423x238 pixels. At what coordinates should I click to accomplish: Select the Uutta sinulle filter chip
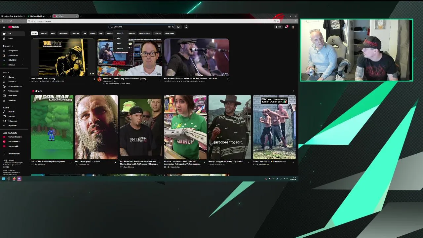[170, 33]
